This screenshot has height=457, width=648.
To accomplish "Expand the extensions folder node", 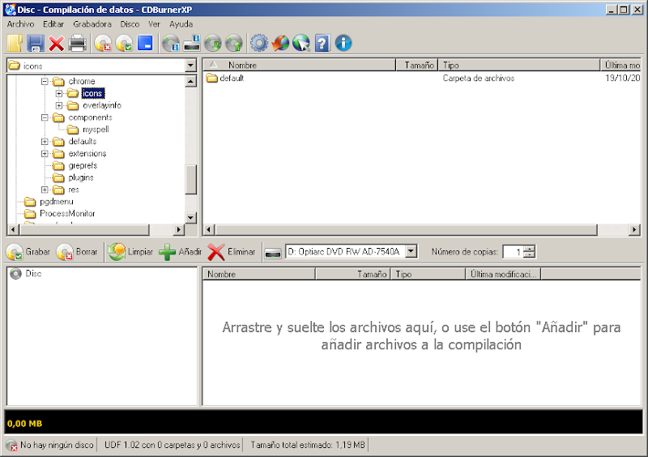I will [x=45, y=153].
